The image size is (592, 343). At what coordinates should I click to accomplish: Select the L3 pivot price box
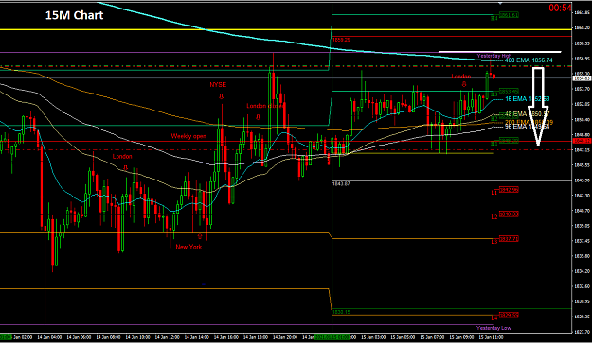click(x=509, y=239)
